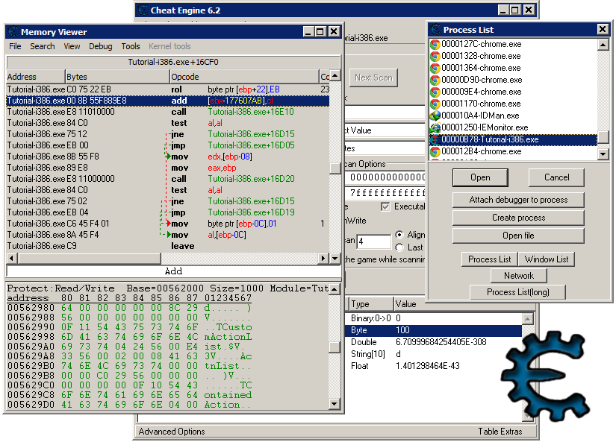The height and width of the screenshot is (442, 616).
Task: Open the Debug menu
Action: coord(100,46)
